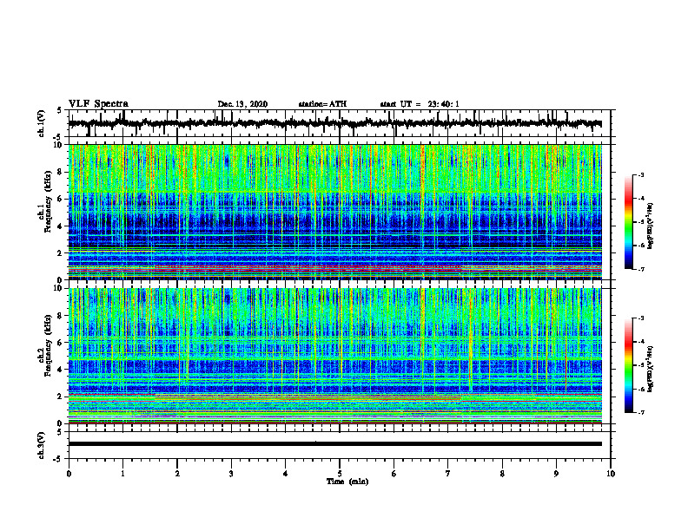
Task: Click the '0' tick on the time axis
Action: 69,474
